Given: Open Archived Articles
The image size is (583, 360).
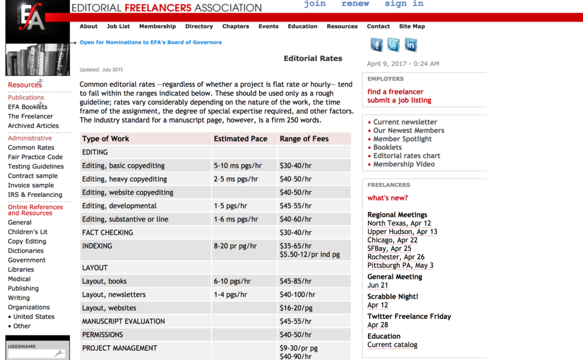Looking at the screenshot, I should [34, 126].
